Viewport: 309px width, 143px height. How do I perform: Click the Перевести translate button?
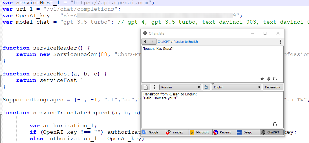(273, 87)
